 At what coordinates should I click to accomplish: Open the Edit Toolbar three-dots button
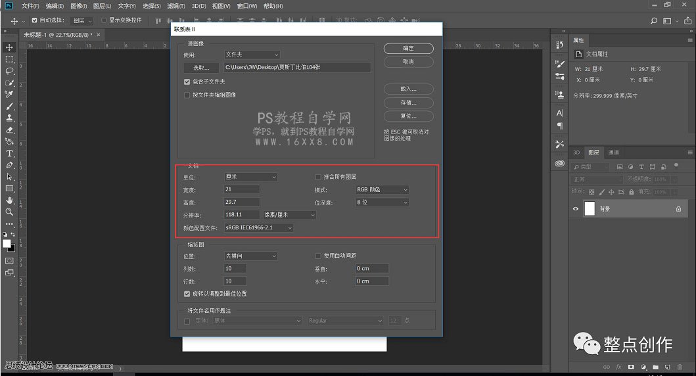[x=9, y=223]
